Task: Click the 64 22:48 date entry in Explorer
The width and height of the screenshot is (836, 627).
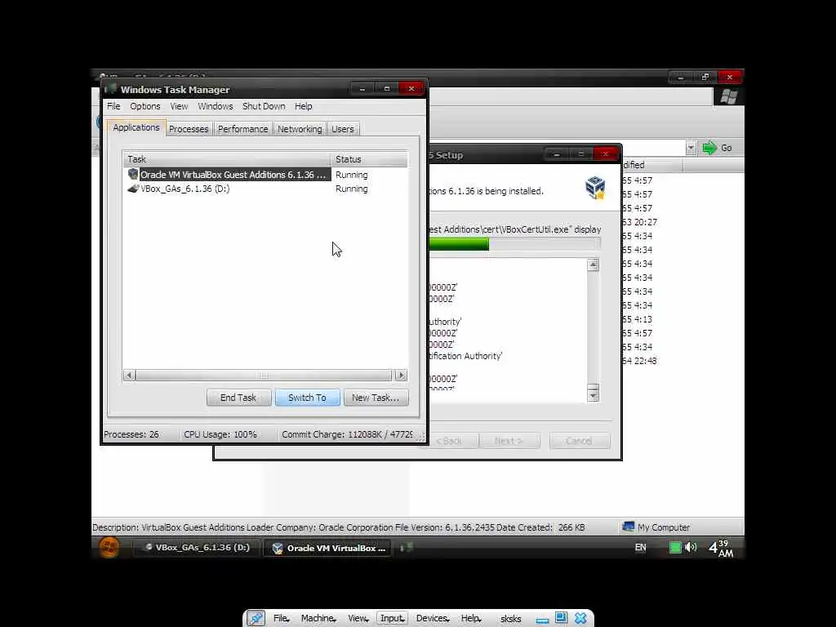Action: [640, 360]
